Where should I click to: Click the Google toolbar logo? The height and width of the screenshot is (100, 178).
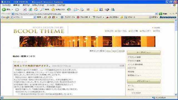[5, 17]
